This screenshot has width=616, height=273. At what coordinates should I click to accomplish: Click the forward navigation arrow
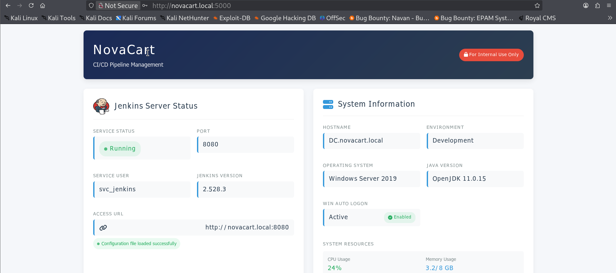(20, 5)
